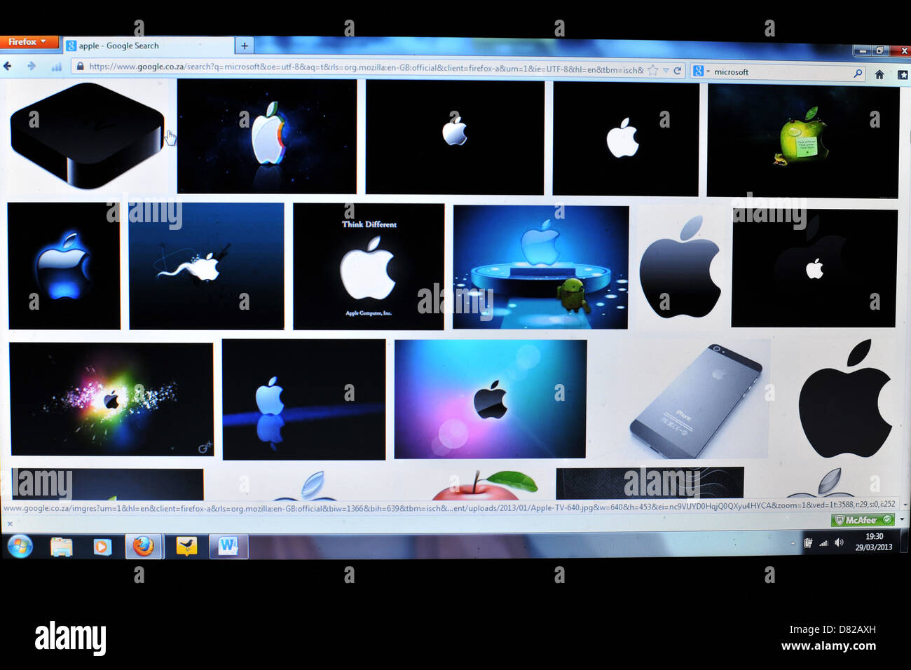The image size is (911, 670).
Task: Reload the page with the refresh icon
Action: [x=678, y=71]
